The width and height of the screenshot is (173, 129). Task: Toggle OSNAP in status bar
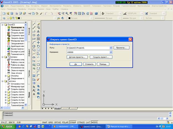73,122
